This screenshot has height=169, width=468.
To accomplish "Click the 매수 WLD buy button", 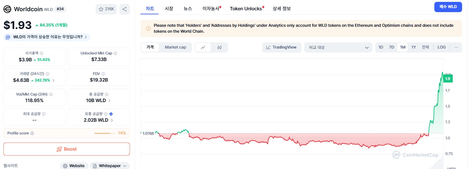I will (448, 7).
